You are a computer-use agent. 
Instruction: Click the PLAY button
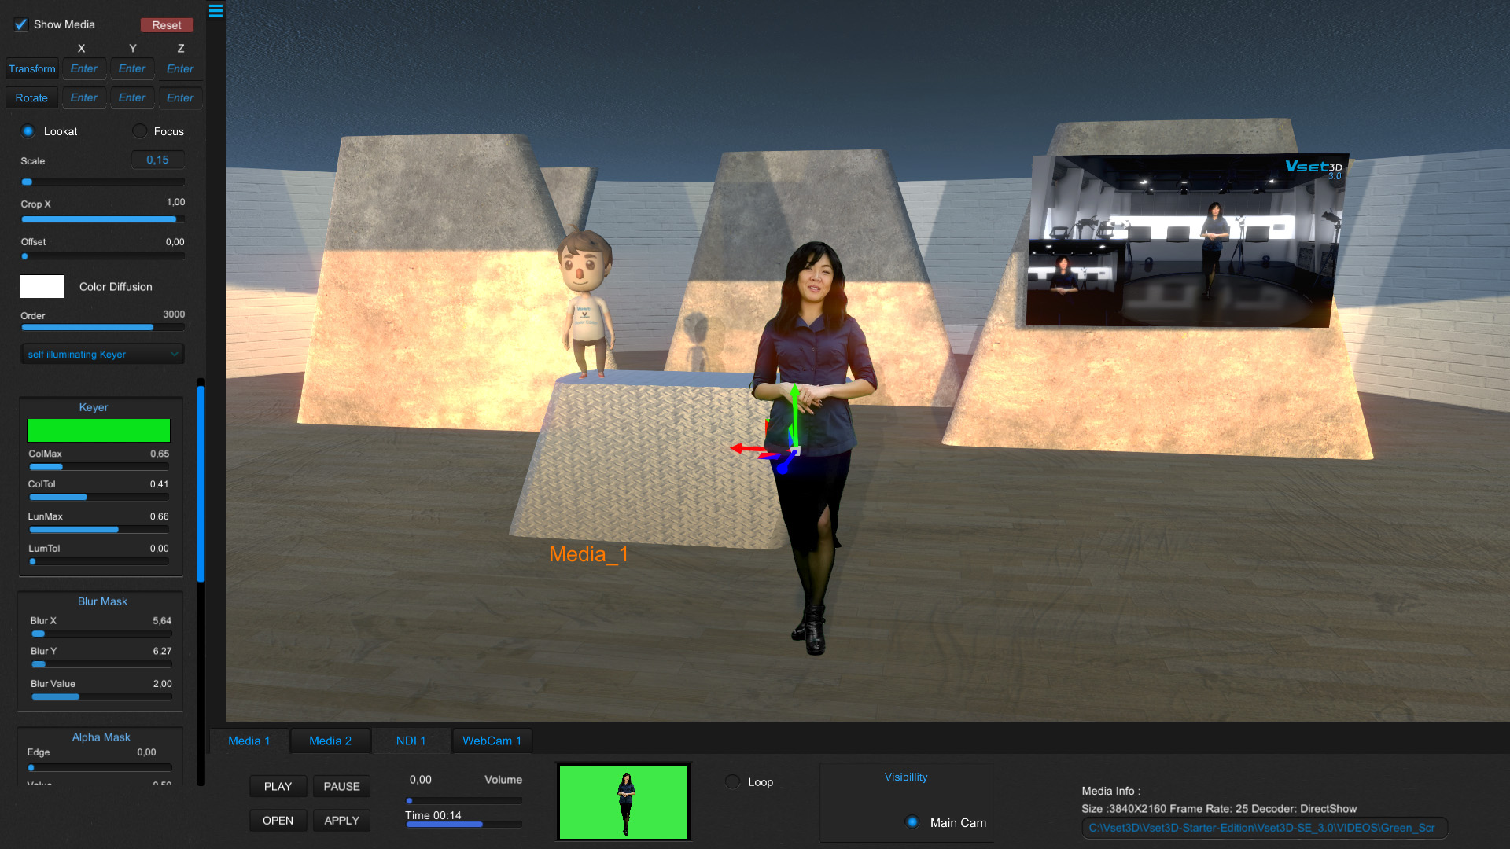(x=278, y=786)
